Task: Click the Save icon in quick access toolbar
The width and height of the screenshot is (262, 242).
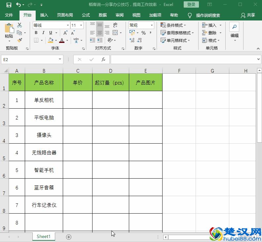Action: [x=9, y=5]
